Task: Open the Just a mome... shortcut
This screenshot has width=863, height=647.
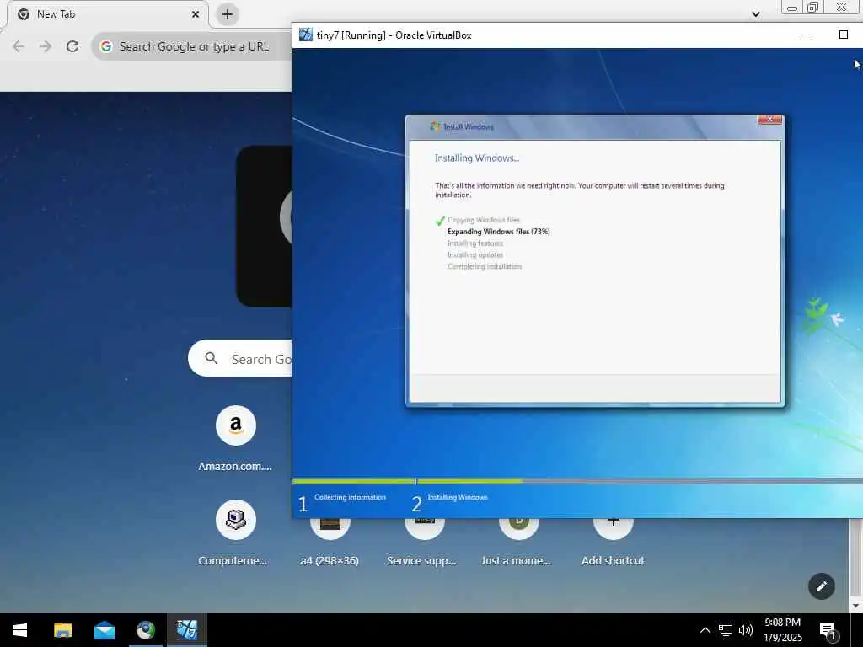Action: tap(518, 542)
